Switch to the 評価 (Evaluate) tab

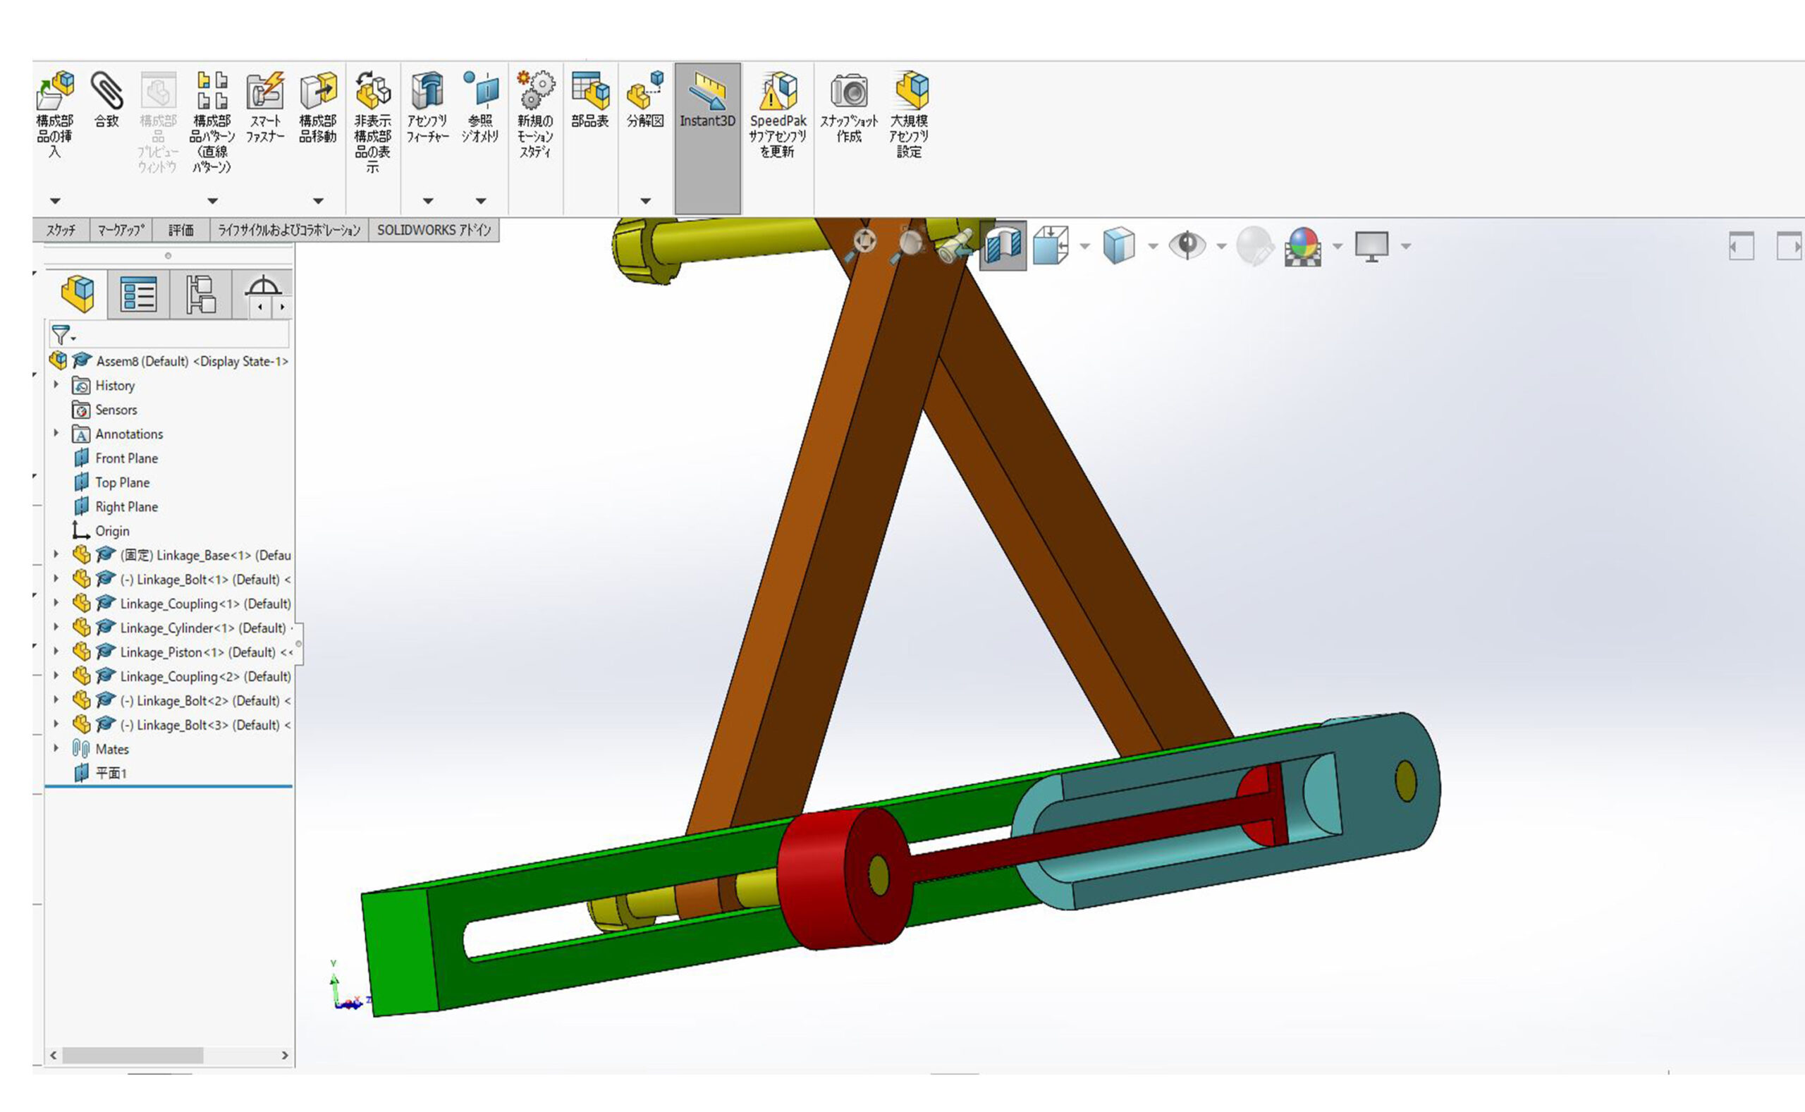coord(181,230)
